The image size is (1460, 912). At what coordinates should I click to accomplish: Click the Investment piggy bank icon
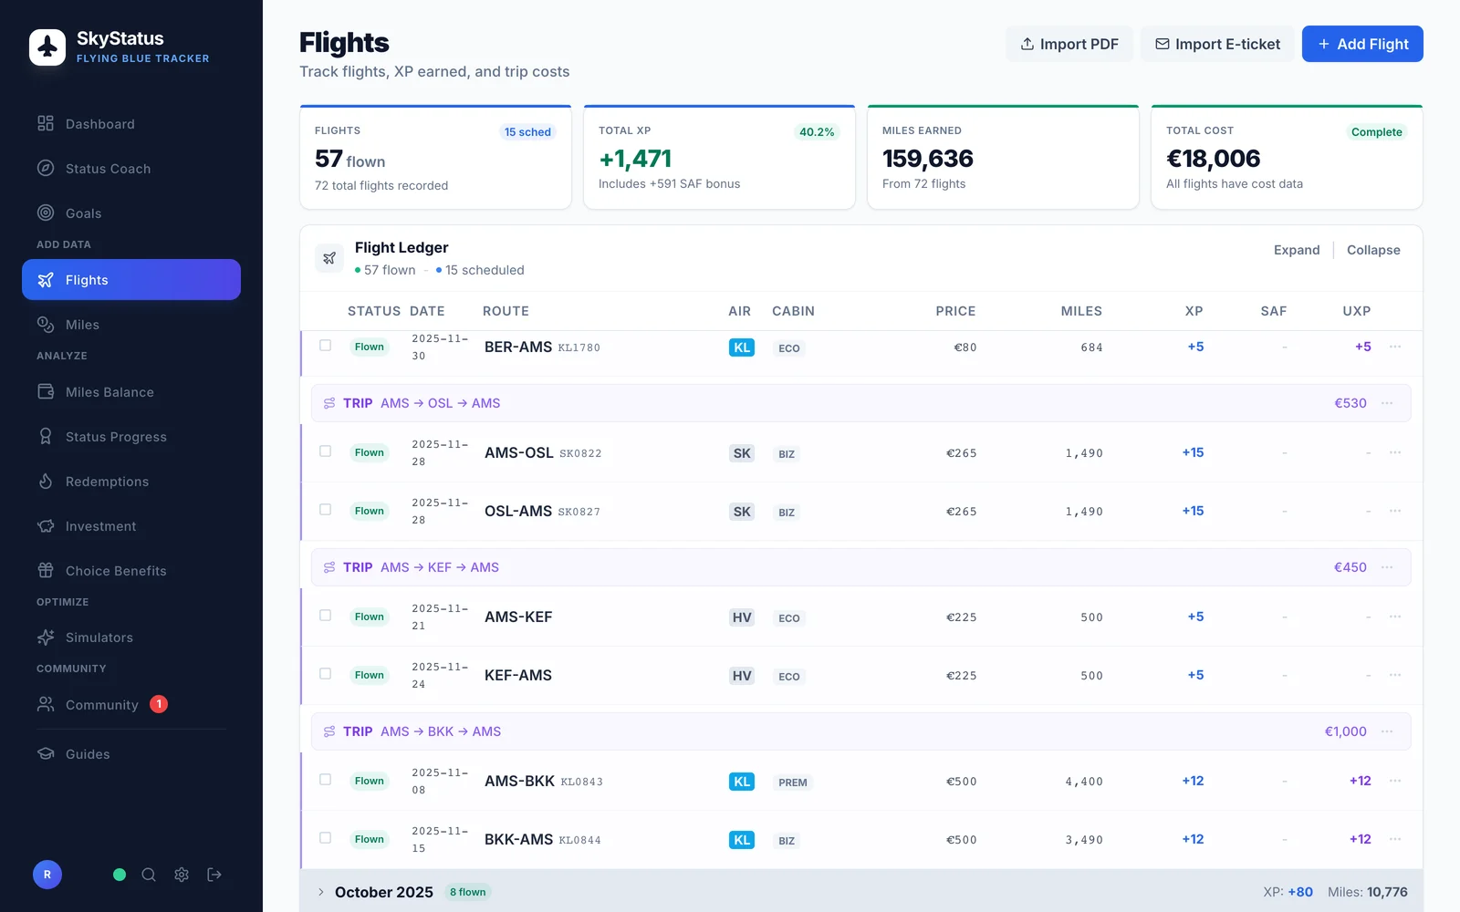pos(46,526)
